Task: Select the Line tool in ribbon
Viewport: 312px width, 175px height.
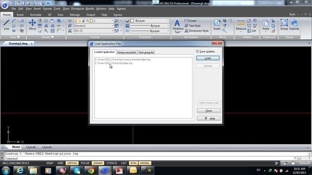Action: pos(6,24)
